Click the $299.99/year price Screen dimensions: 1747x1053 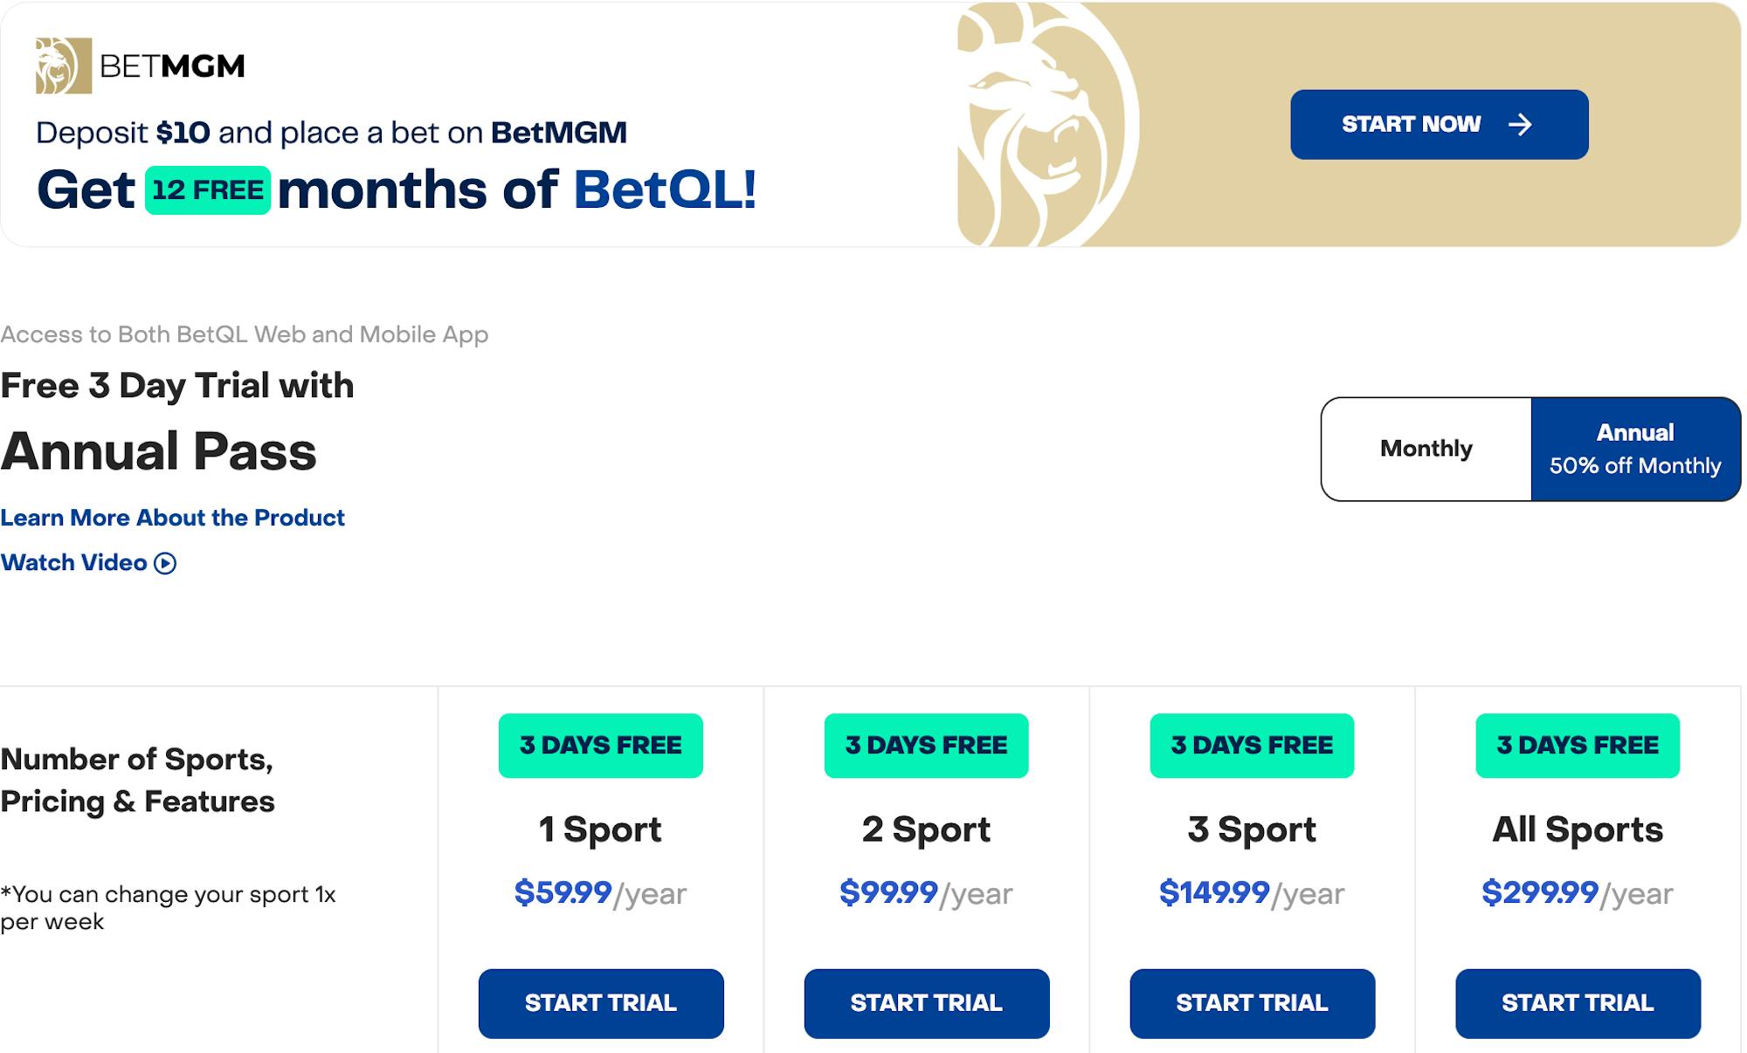(x=1578, y=893)
